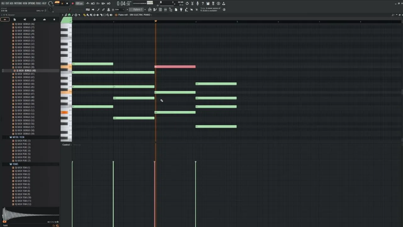Image resolution: width=403 pixels, height=227 pixels.
Task: Open the TOOLS menu
Action: pyautogui.click(x=38, y=3)
